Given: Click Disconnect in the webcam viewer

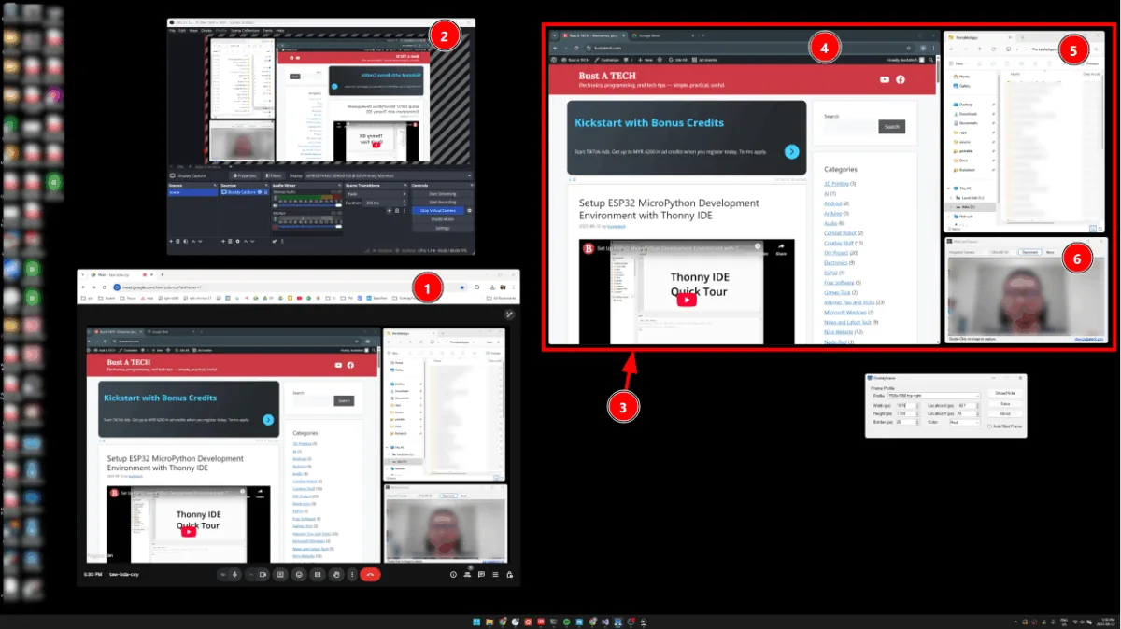Looking at the screenshot, I should click(1029, 252).
